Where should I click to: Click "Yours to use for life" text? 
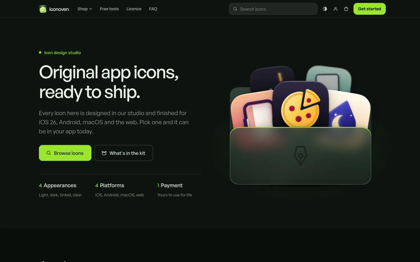click(x=175, y=195)
